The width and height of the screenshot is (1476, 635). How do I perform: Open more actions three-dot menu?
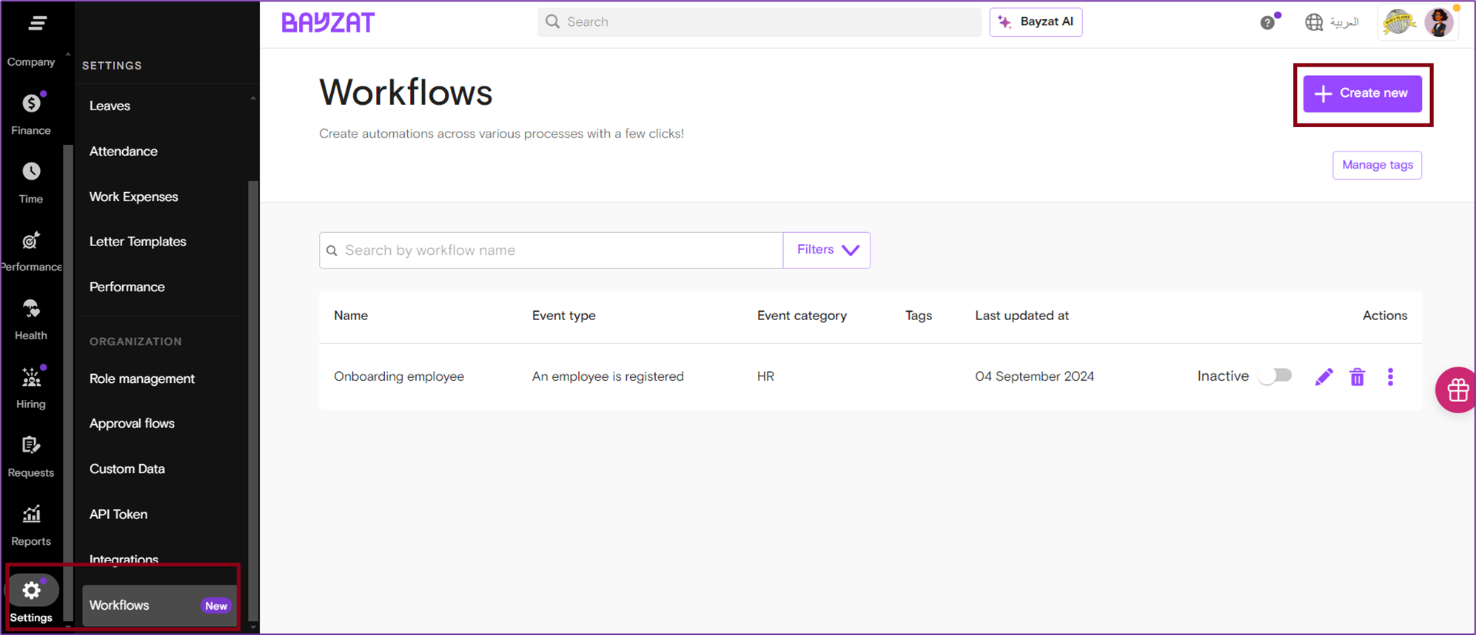[x=1390, y=377]
